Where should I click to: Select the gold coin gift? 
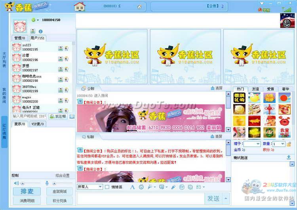tap(239, 109)
